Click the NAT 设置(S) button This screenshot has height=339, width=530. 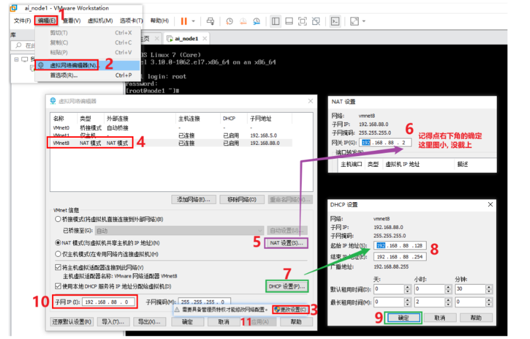pyautogui.click(x=286, y=243)
